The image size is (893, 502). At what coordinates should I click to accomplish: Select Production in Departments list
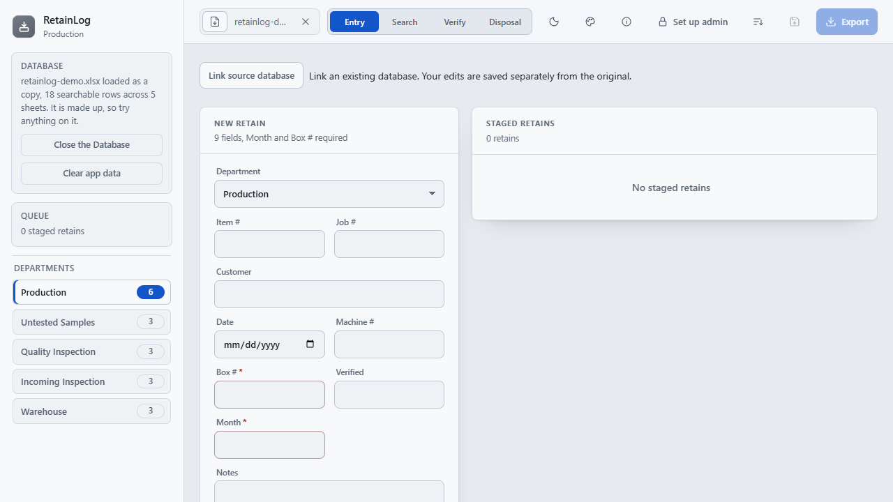(91, 292)
